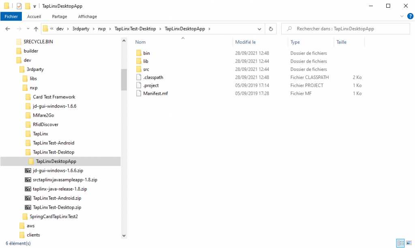Select jd-gui-windows-1.6.6 folder icon
Image resolution: width=415 pixels, height=248 pixels.
[x=28, y=106]
